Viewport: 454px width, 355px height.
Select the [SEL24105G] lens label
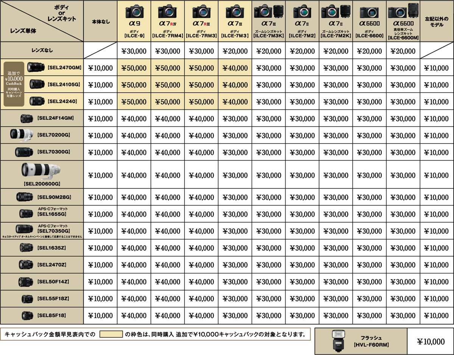64,84
